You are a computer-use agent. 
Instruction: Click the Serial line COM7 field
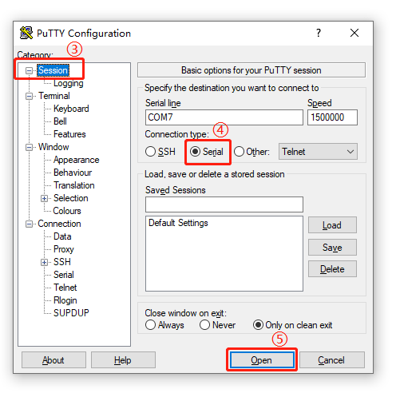point(224,117)
